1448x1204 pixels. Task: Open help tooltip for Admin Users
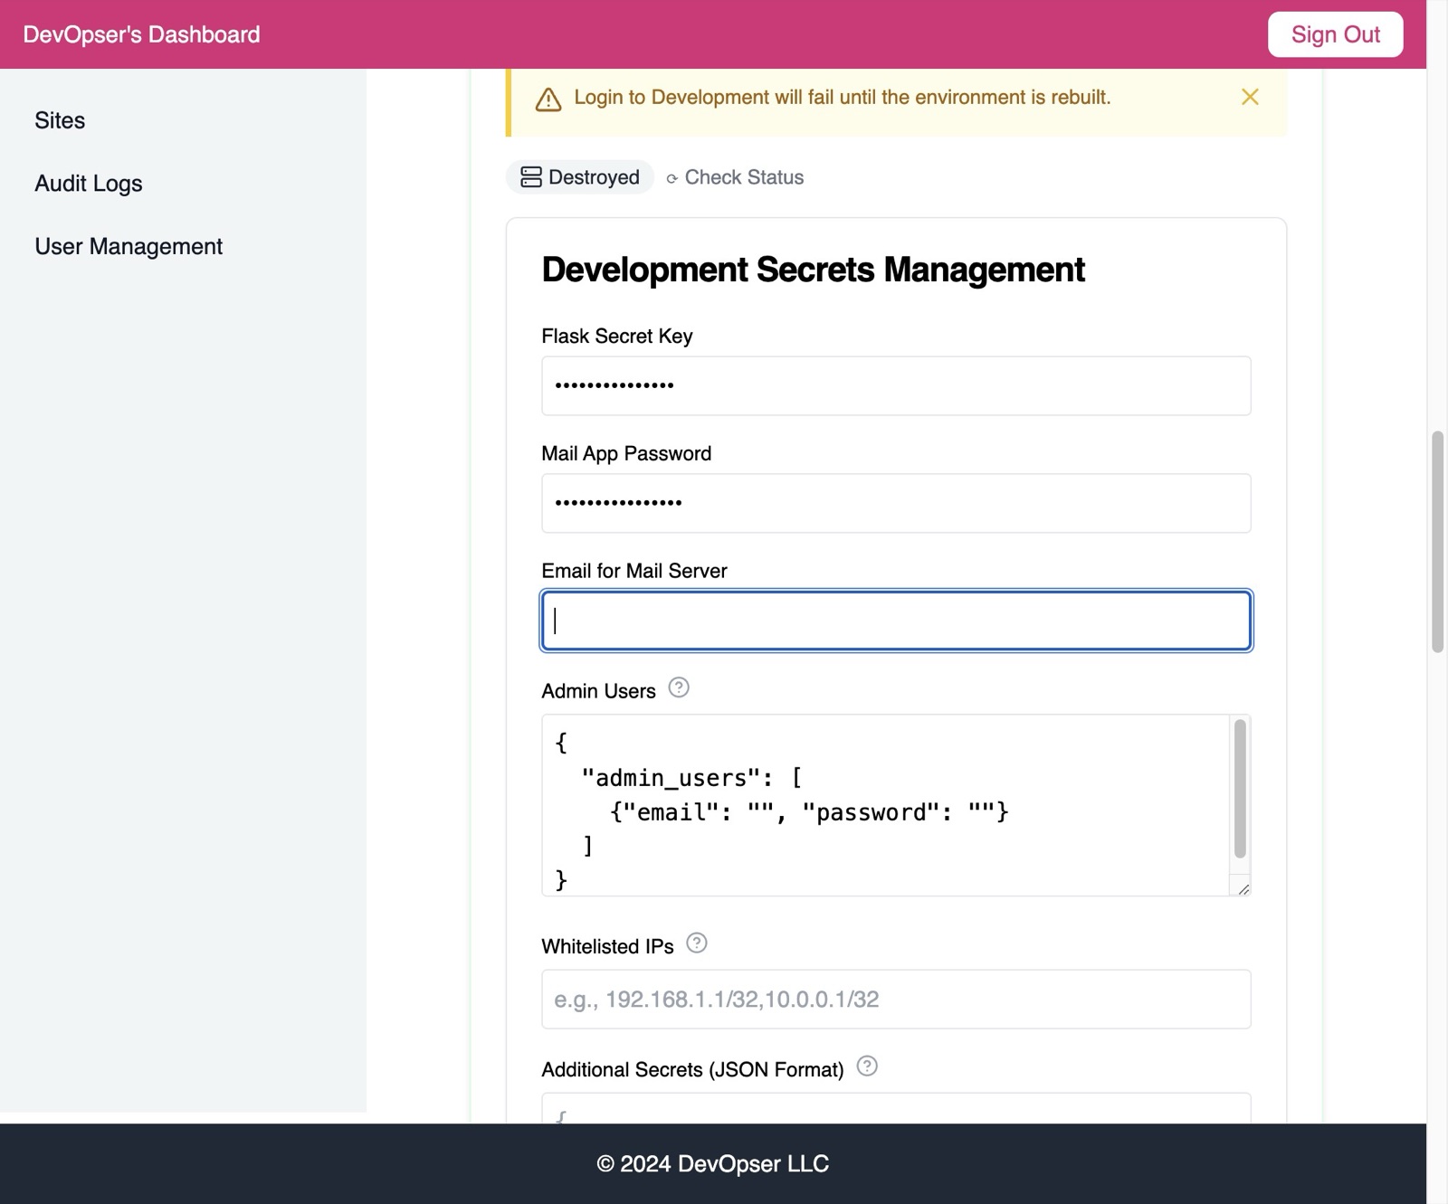pyautogui.click(x=679, y=687)
